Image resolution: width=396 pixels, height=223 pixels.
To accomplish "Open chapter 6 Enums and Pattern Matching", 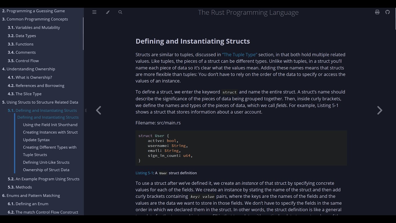I will tap(31, 196).
